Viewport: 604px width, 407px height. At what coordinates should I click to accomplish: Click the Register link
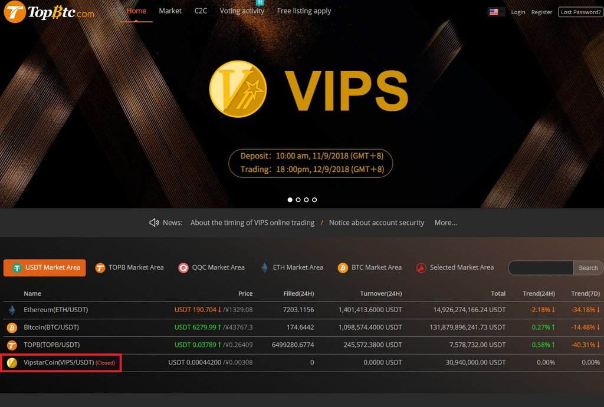point(541,12)
